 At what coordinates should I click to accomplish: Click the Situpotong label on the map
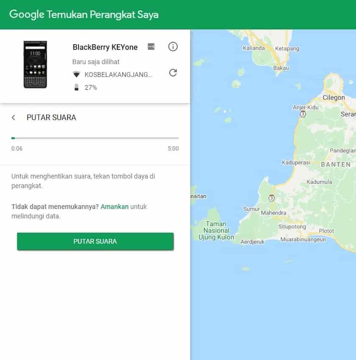[292, 227]
